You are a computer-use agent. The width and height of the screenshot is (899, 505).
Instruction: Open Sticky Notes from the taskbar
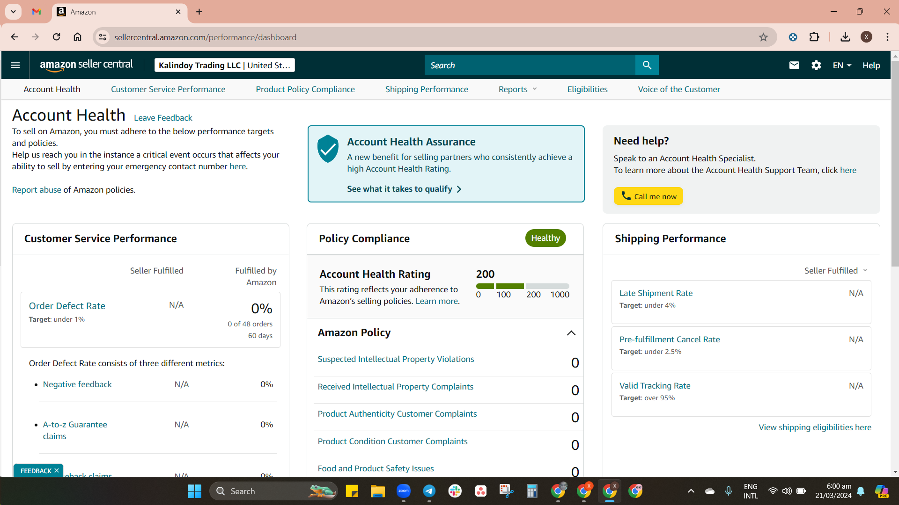tap(352, 491)
